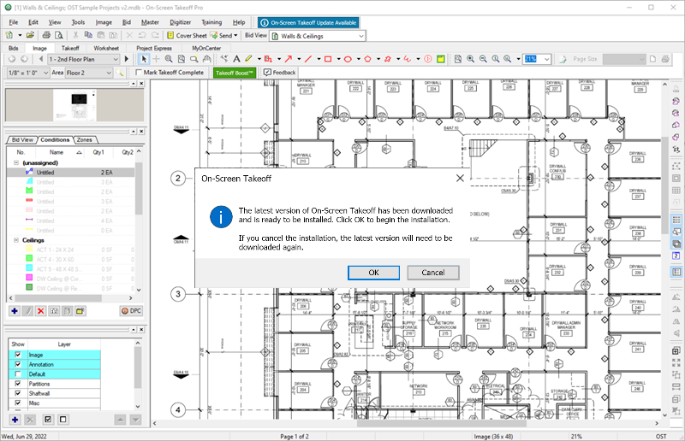Delete condition with red X icon
Image resolution: width=685 pixels, height=441 pixels.
(40, 310)
